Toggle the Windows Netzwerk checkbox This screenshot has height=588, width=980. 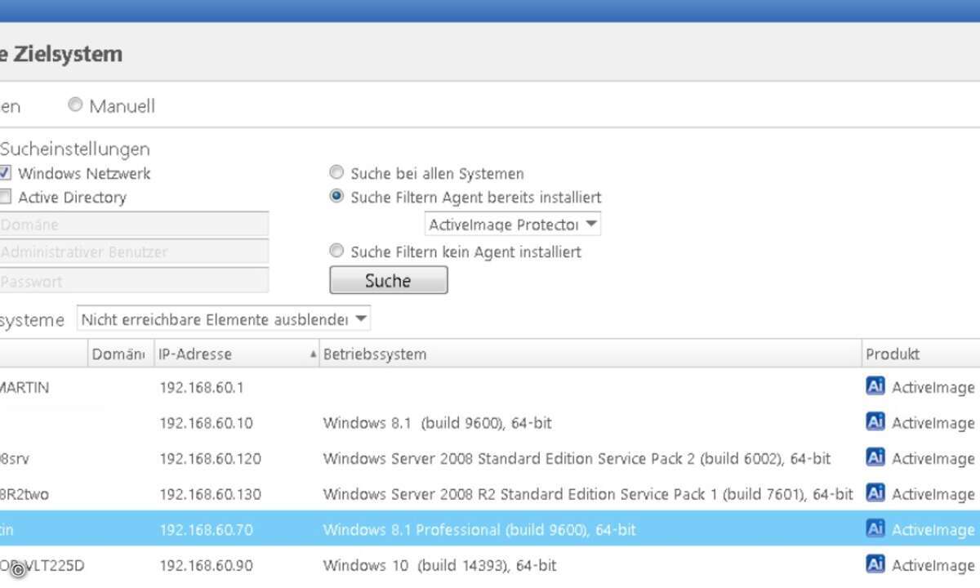click(5, 173)
